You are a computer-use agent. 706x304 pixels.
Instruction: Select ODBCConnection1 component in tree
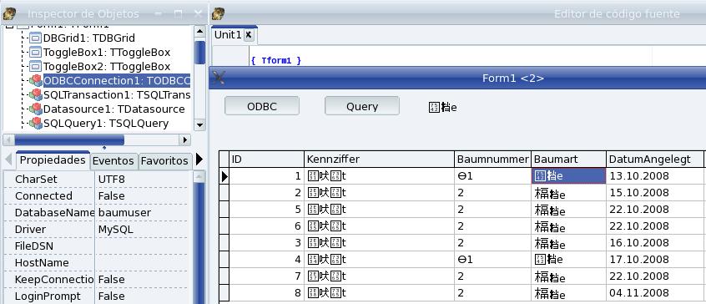point(117,81)
